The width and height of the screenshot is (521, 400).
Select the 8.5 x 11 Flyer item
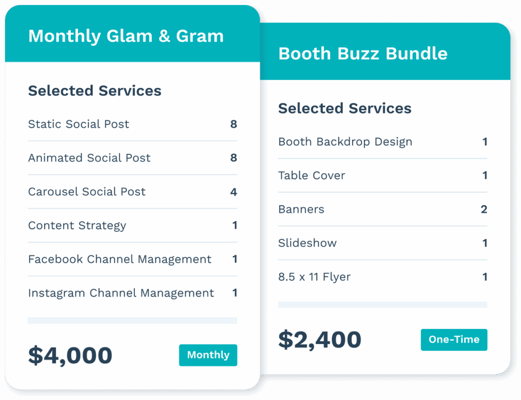tap(383, 277)
